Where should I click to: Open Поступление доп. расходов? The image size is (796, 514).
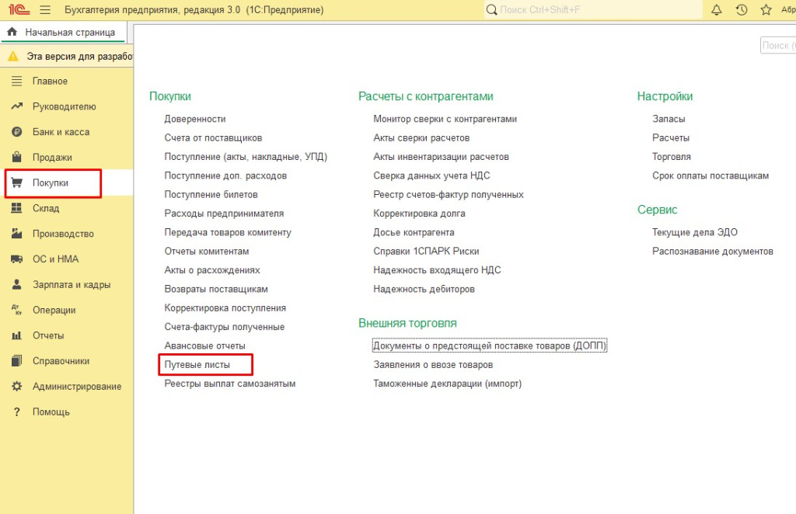[225, 175]
